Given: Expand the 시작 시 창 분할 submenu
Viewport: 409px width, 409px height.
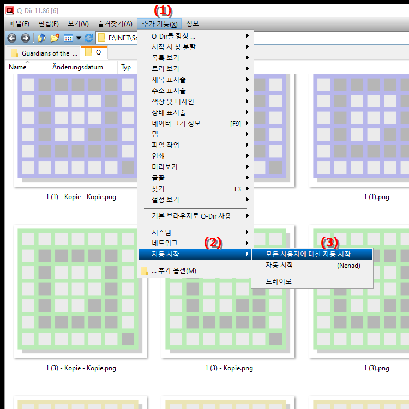Looking at the screenshot, I should (x=195, y=47).
